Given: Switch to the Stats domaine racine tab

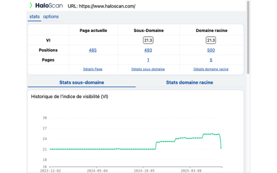Looking at the screenshot, I should point(190,82).
